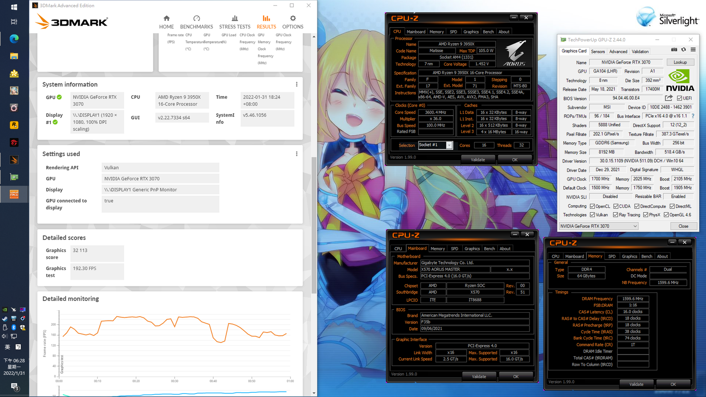Open the Windows Start menu
Viewport: 706px width, 397px height.
coord(14,7)
